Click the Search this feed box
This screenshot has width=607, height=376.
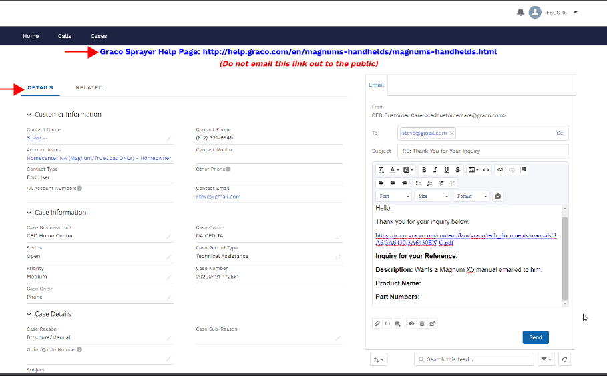[474, 359]
